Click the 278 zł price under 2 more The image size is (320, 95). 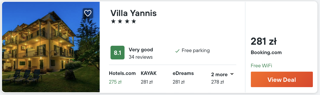[217, 82]
